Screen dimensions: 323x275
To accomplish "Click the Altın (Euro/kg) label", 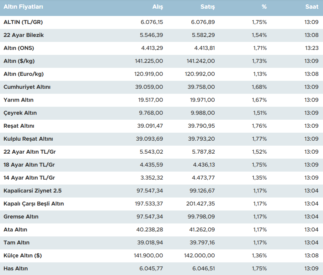I will pyautogui.click(x=24, y=74).
